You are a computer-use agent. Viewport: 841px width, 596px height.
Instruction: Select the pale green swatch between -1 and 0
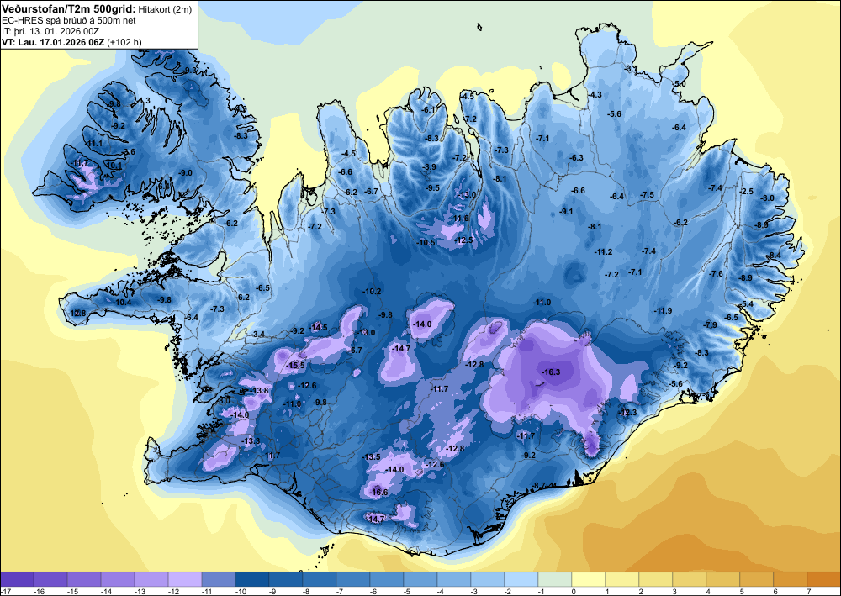[554, 579]
